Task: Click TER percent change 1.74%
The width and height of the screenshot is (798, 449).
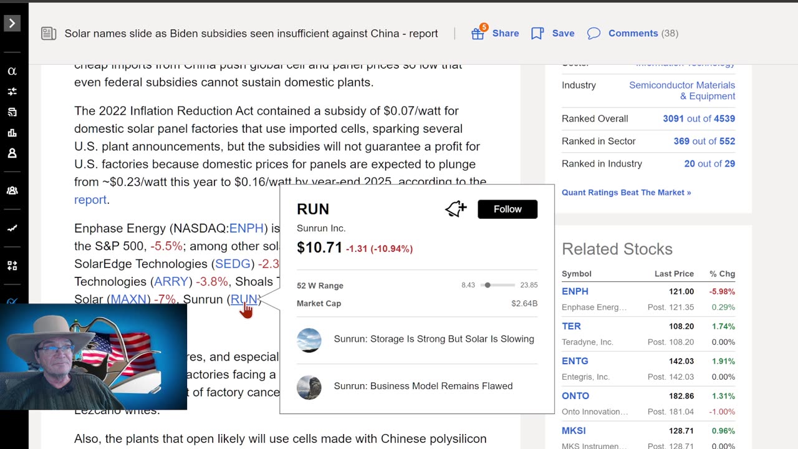Action: click(723, 326)
